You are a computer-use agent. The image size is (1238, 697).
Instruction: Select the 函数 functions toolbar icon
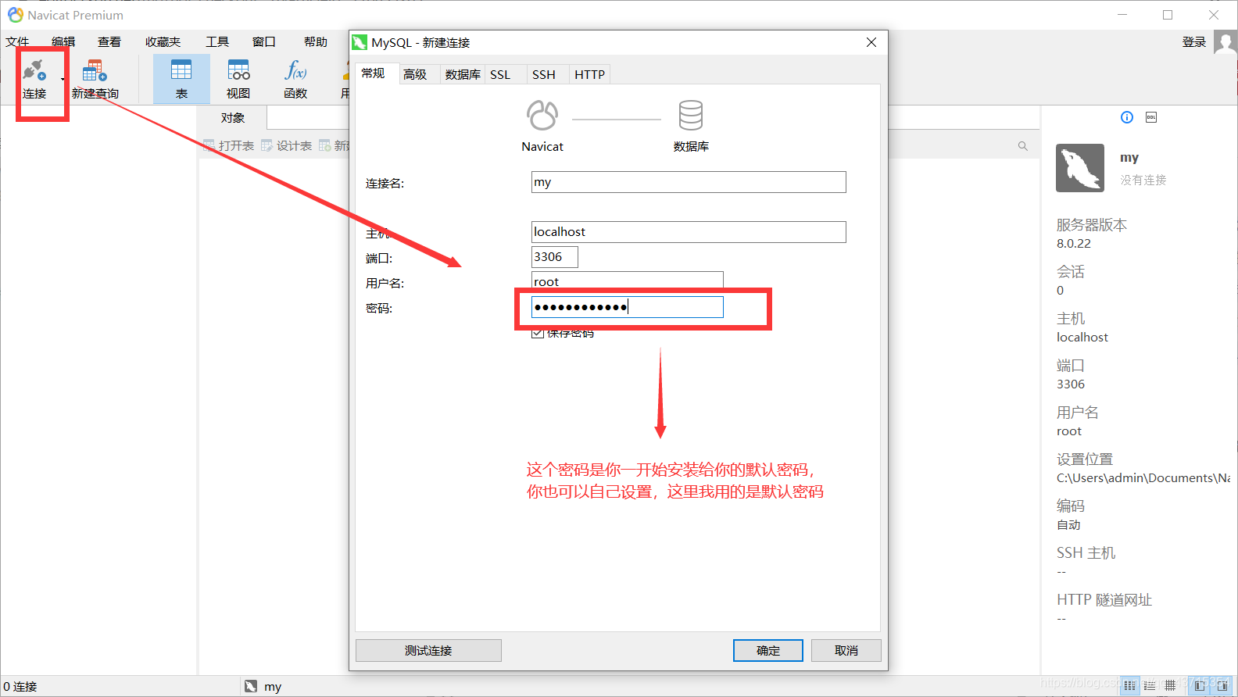(295, 79)
